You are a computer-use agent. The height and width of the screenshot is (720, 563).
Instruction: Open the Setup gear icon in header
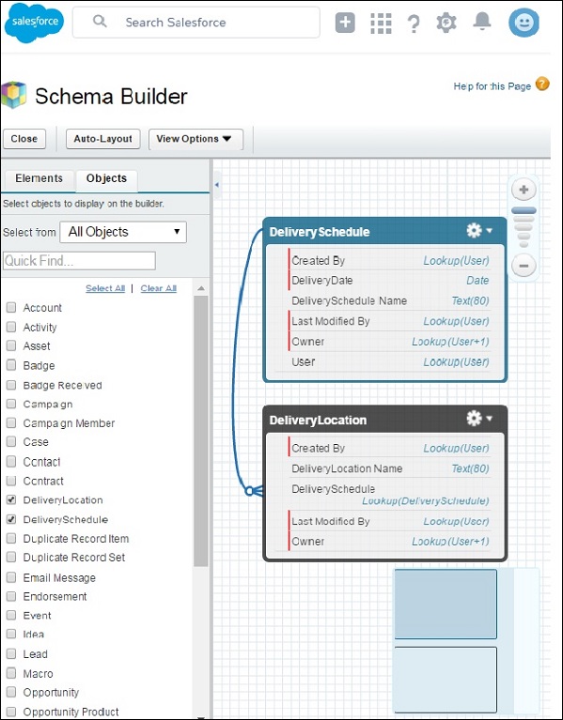446,23
